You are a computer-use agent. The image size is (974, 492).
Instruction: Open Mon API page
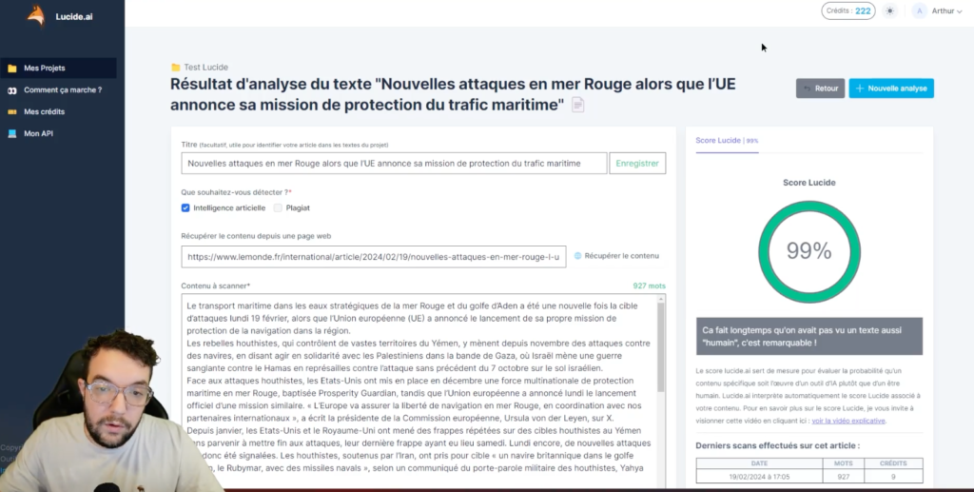click(38, 133)
